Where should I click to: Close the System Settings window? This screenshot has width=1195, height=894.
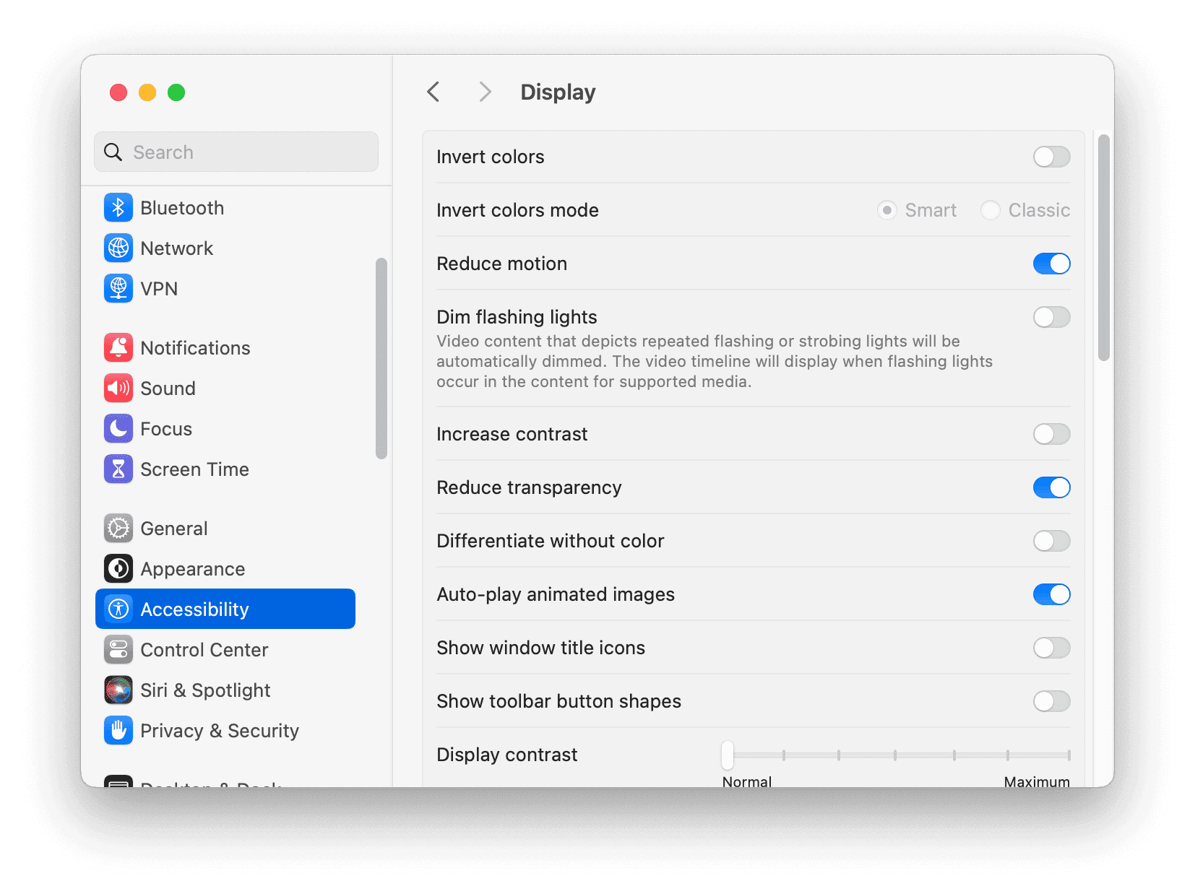click(x=118, y=92)
